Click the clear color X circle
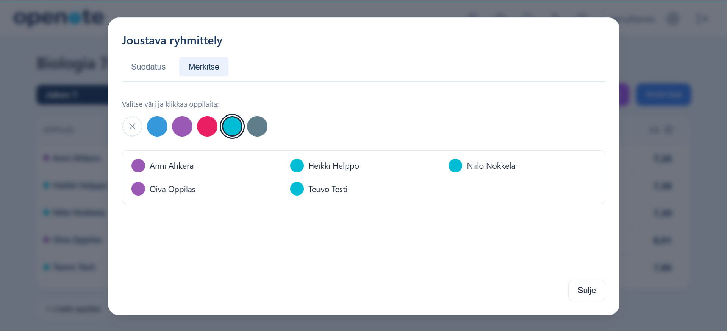727x331 pixels. pyautogui.click(x=132, y=126)
